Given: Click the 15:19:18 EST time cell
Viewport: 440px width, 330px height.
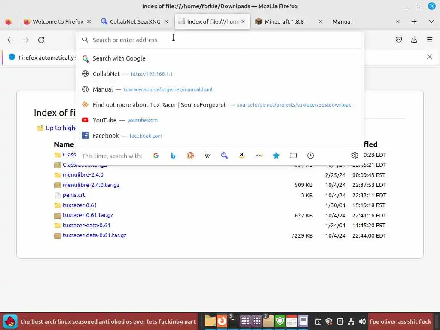Looking at the screenshot, I should pyautogui.click(x=369, y=205).
